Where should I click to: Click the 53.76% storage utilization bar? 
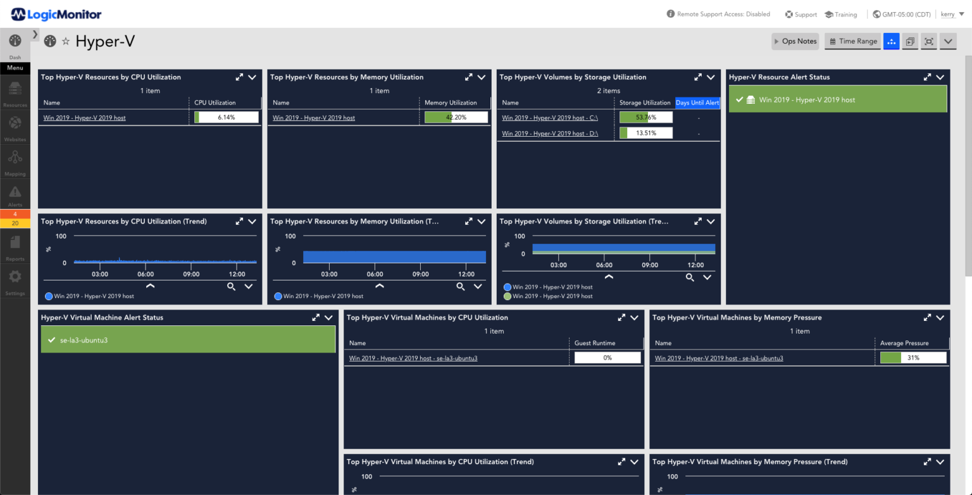click(x=645, y=117)
